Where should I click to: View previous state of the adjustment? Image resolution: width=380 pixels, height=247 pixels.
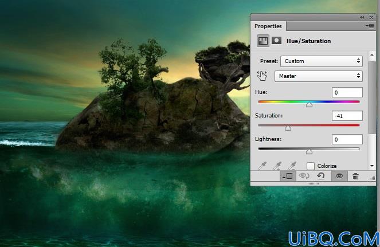pyautogui.click(x=304, y=176)
